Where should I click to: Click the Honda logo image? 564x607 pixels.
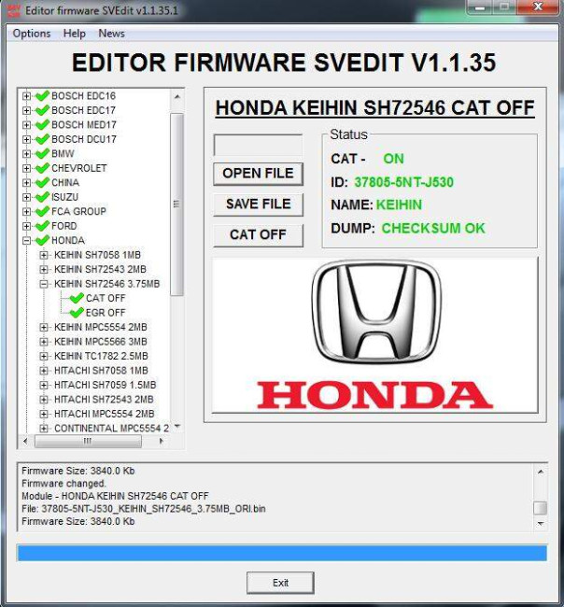[375, 335]
